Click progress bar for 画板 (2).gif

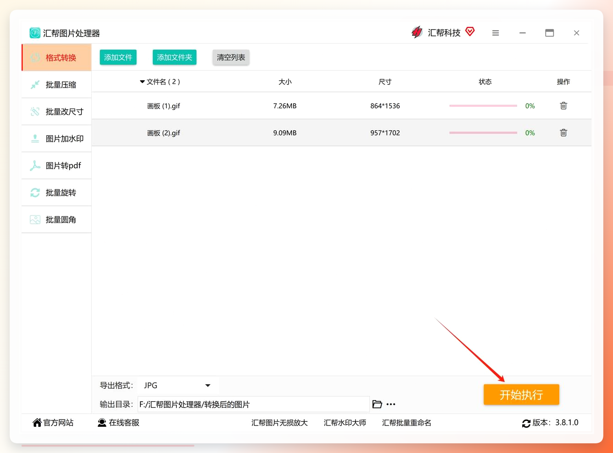pos(483,133)
